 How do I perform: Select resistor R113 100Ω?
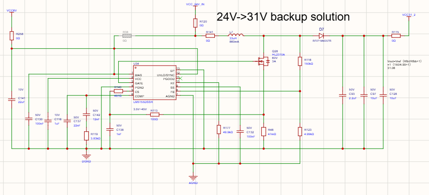tap(154, 115)
